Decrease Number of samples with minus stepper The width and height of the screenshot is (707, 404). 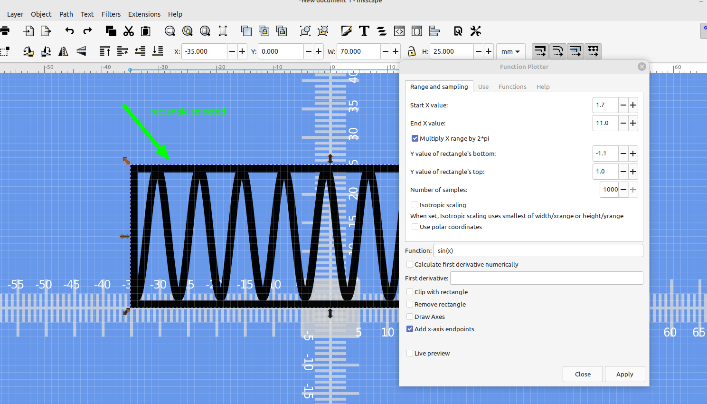[624, 189]
